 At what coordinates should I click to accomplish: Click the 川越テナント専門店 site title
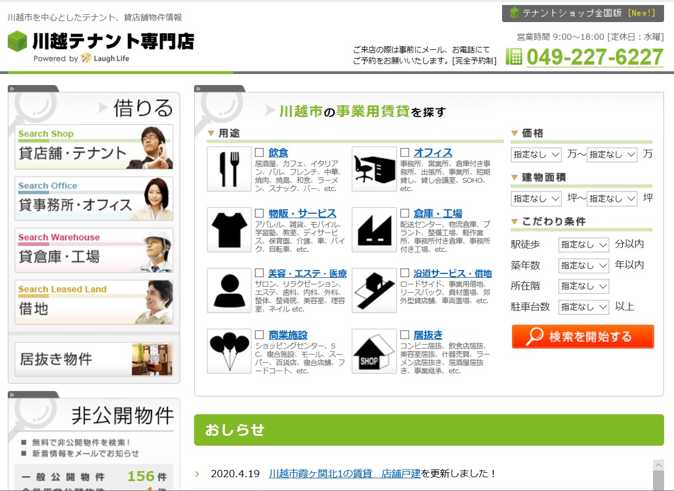pos(113,41)
